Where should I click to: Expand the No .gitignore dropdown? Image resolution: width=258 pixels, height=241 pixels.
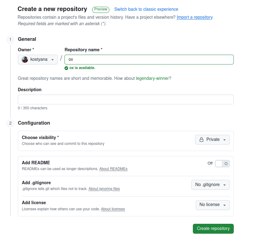210,185
